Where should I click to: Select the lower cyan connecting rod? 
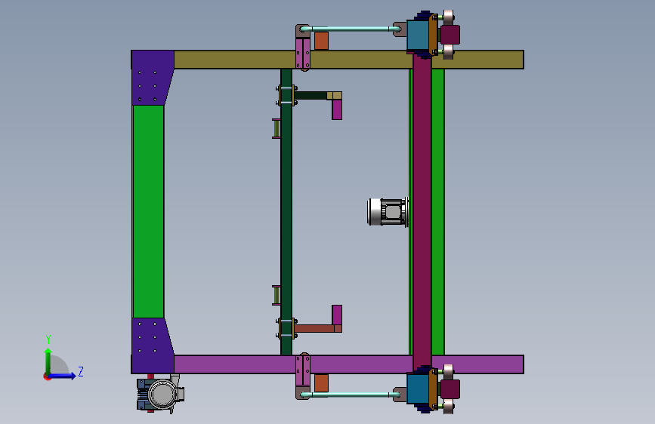tap(350, 395)
